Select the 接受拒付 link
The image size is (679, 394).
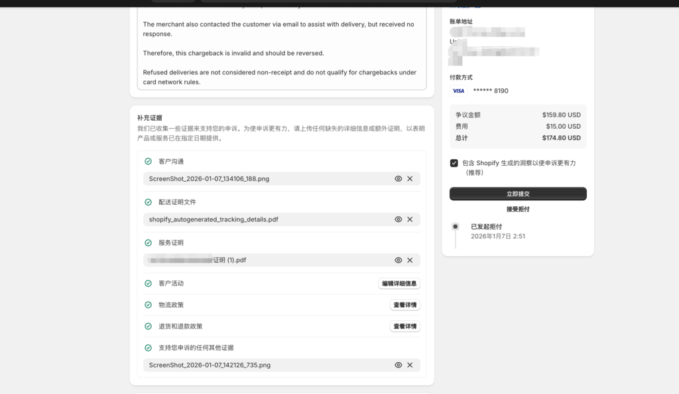click(518, 209)
